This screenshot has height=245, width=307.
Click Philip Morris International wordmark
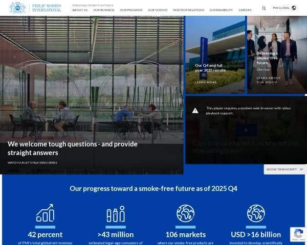pyautogui.click(x=47, y=8)
